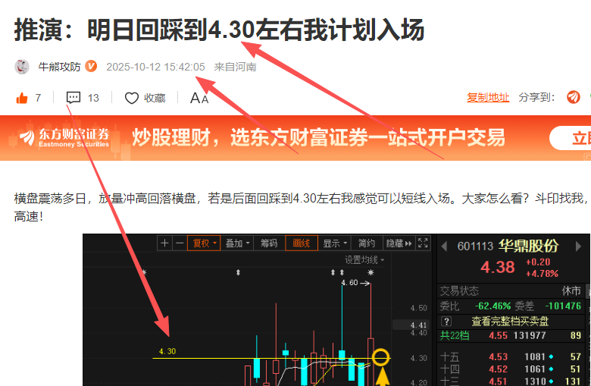Click 共22档 label
This screenshot has width=591, height=386.
(x=455, y=335)
